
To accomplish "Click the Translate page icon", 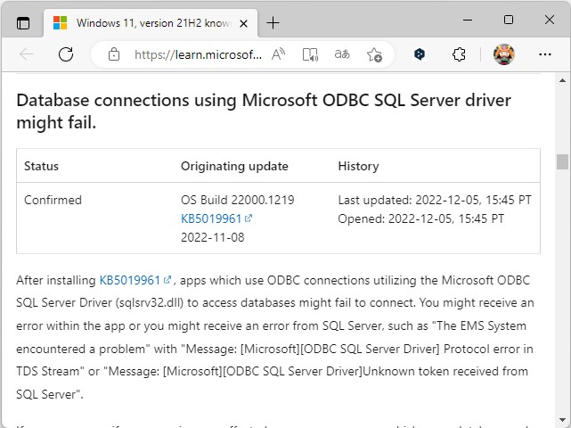I will tap(342, 54).
